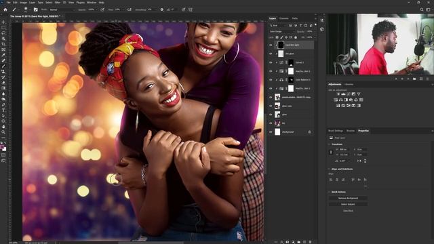Screen dimensions: 434x244
Task: Hide the Background layer
Action: [271, 132]
